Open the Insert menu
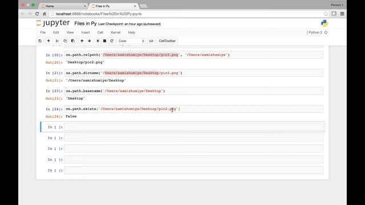 coord(86,32)
